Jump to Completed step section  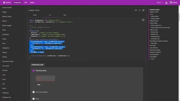pos(155,36)
